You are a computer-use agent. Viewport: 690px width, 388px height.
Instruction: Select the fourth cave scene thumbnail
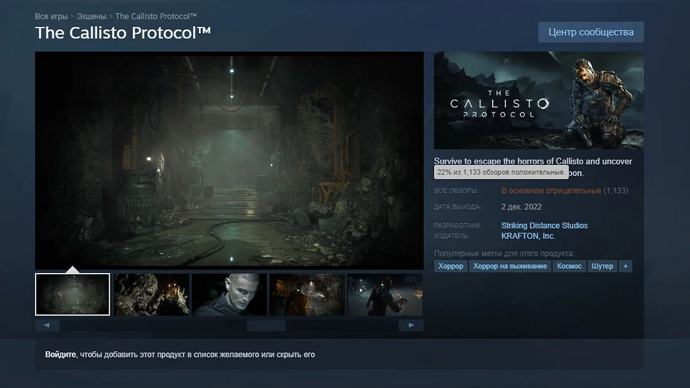coord(307,294)
